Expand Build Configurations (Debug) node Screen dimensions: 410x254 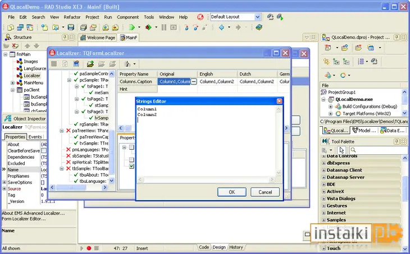pyautogui.click(x=330, y=107)
